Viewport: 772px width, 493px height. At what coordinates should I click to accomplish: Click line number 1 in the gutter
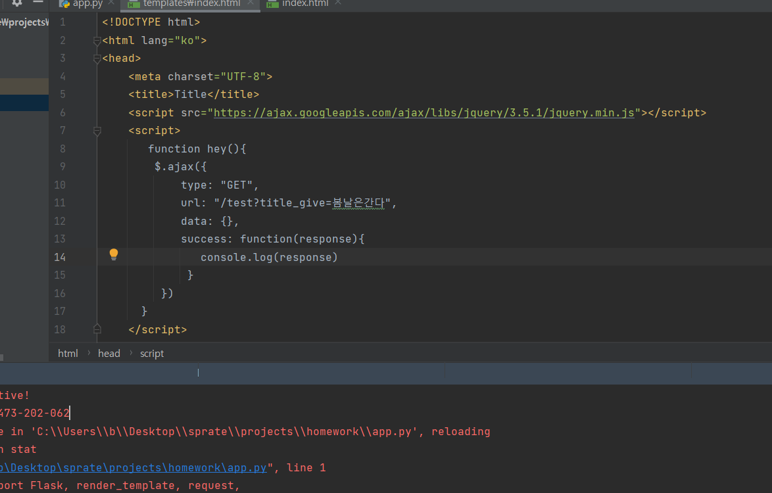62,22
